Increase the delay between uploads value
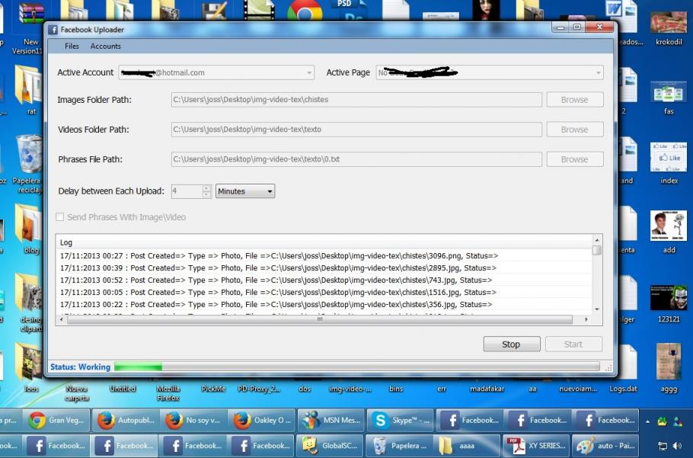 click(x=206, y=188)
